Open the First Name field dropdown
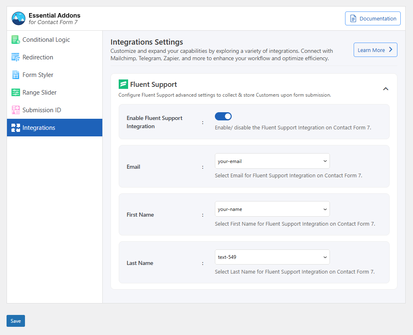This screenshot has width=413, height=335. coord(272,209)
